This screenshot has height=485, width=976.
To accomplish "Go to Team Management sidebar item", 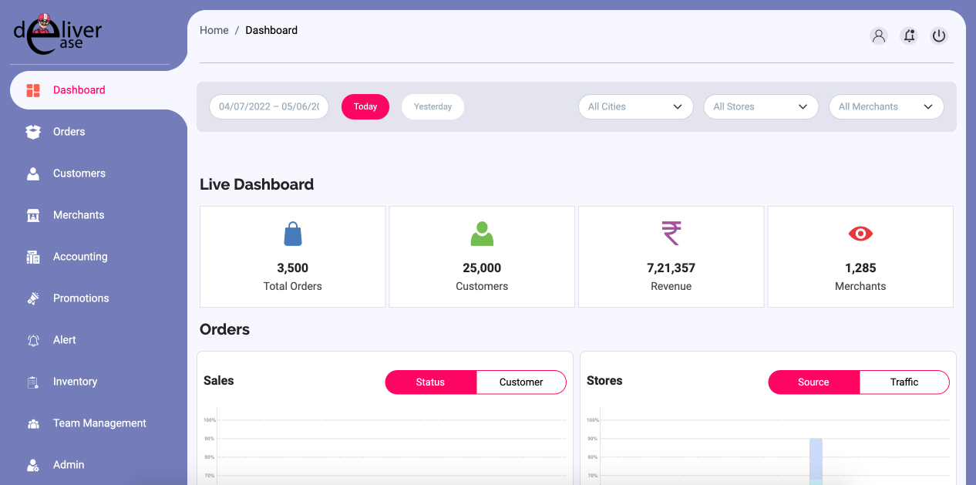I will [99, 423].
